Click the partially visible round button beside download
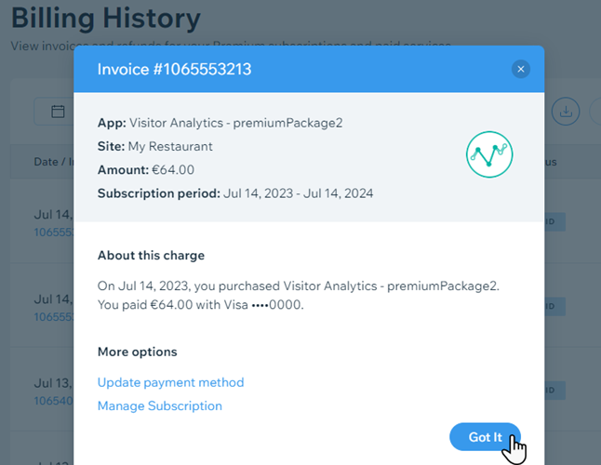This screenshot has width=601, height=465. (x=595, y=112)
